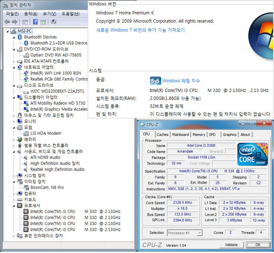Collapse the 네트워크 어댑터 node
274x253 pixels.
pos(14,68)
